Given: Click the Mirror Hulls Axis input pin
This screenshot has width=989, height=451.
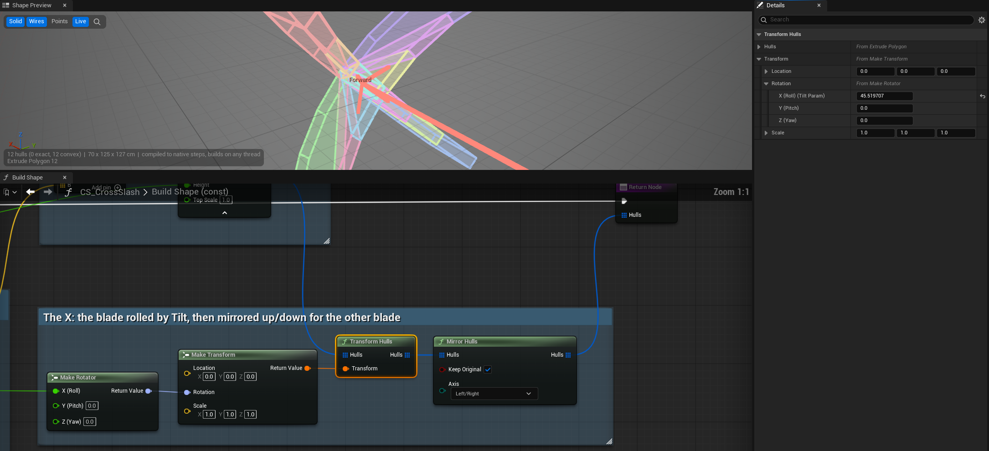Looking at the screenshot, I should pyautogui.click(x=442, y=390).
